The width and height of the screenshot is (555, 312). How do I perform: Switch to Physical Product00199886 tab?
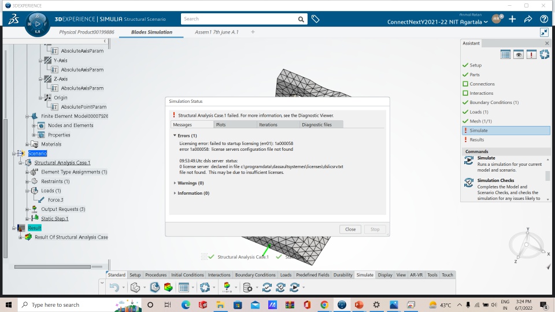click(87, 32)
